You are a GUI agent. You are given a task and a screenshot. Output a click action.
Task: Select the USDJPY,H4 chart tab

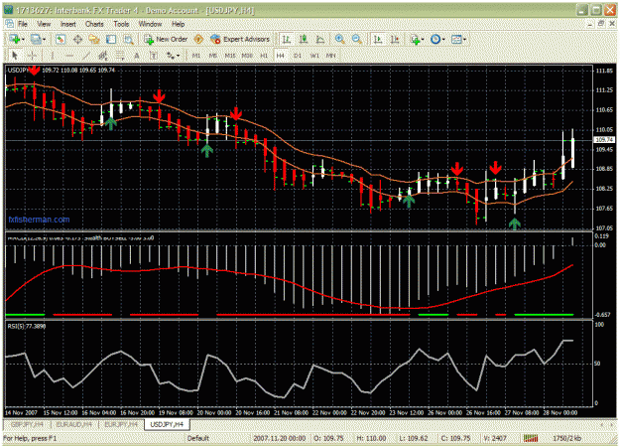click(x=168, y=424)
